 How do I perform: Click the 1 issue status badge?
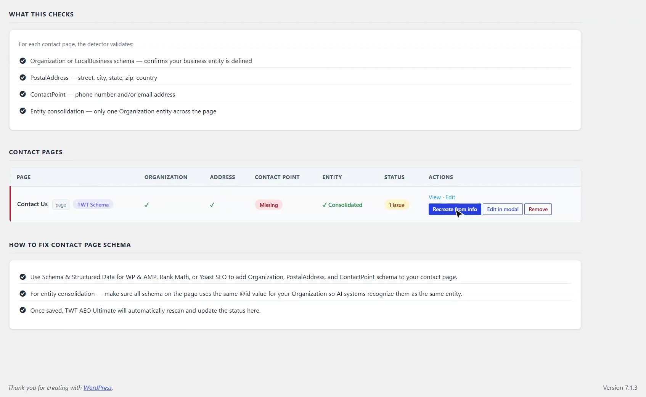(397, 205)
